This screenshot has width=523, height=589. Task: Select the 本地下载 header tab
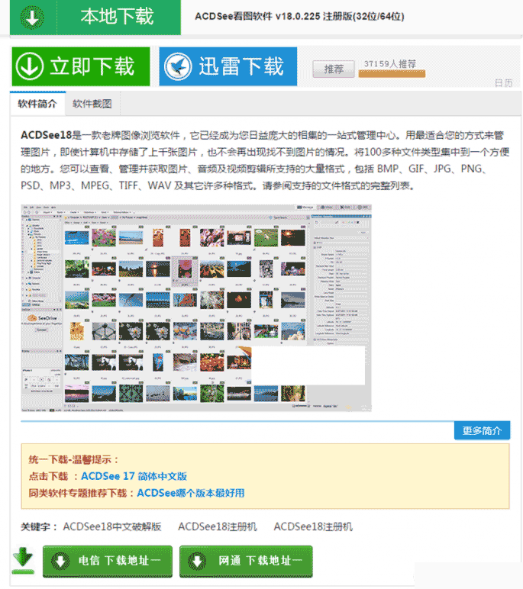[x=117, y=17]
